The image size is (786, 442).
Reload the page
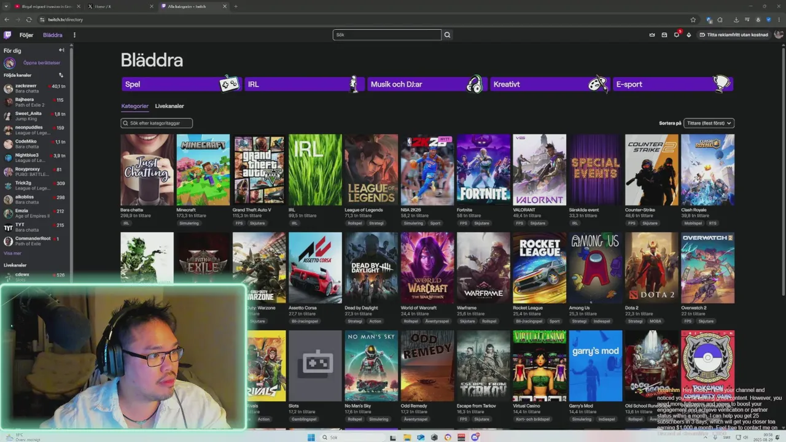click(x=29, y=20)
